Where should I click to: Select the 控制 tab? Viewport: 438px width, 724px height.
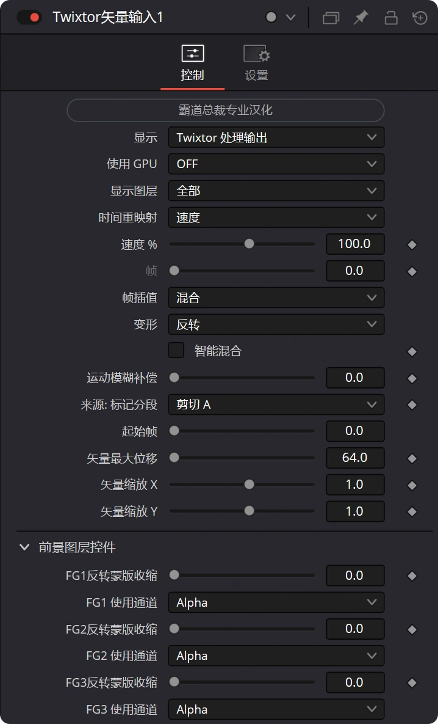click(x=192, y=65)
